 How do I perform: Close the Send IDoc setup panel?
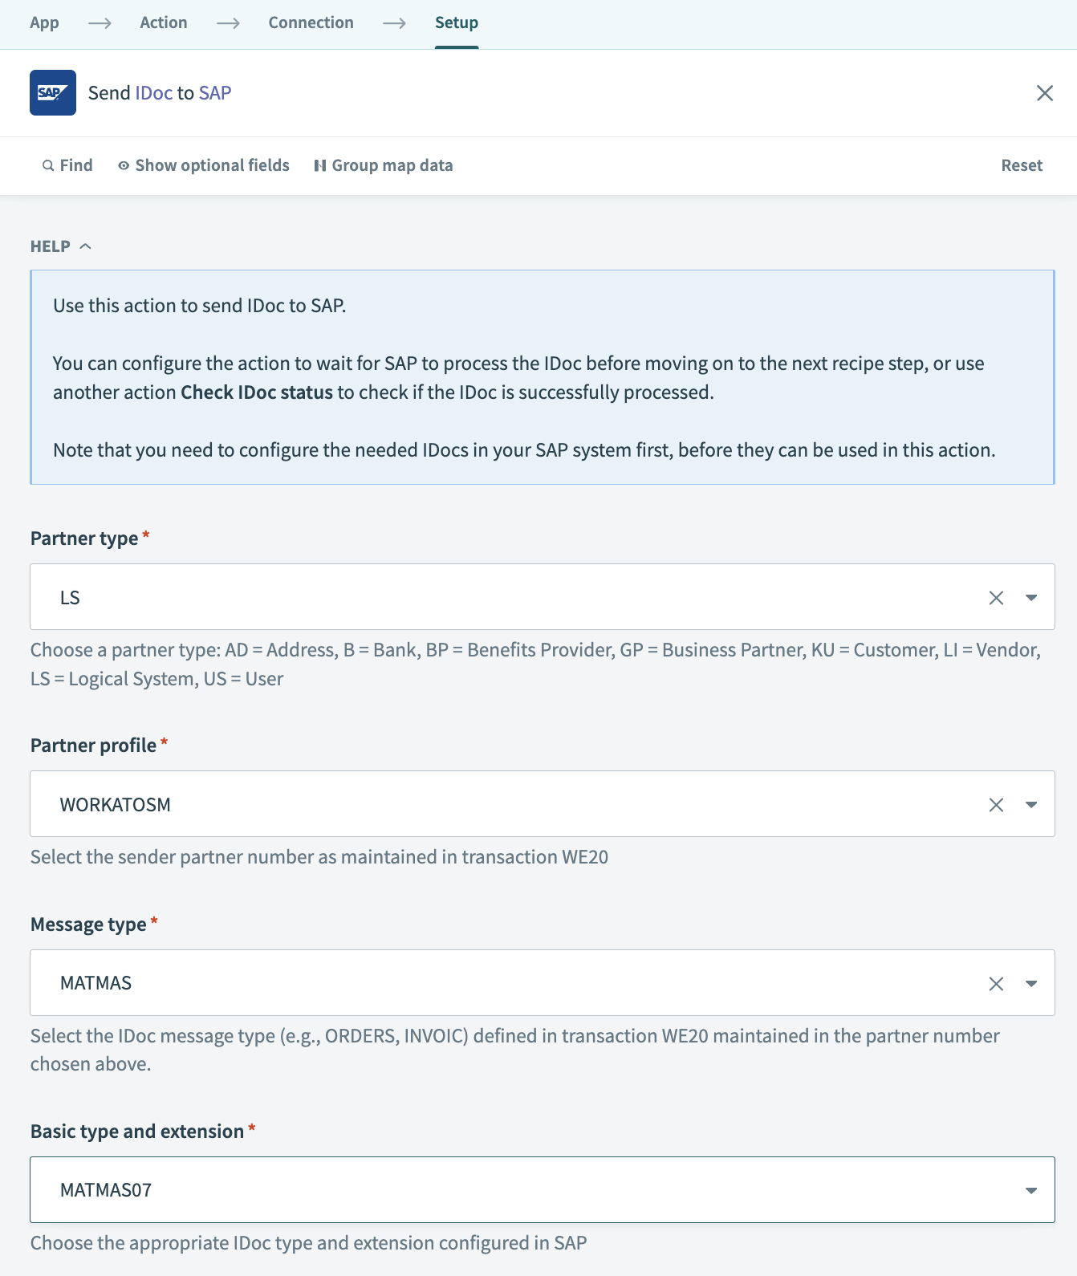(1044, 93)
